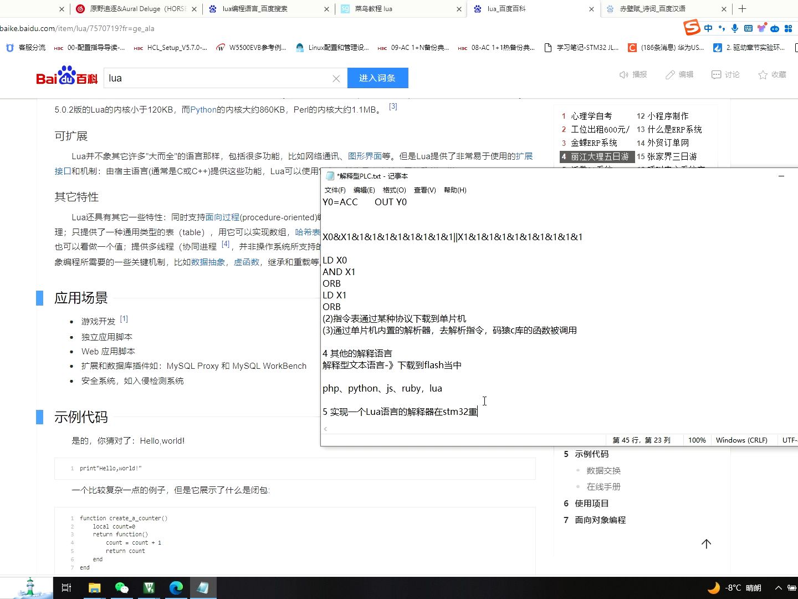Open a new browser tab with plus button
This screenshot has height=599, width=798.
click(743, 9)
